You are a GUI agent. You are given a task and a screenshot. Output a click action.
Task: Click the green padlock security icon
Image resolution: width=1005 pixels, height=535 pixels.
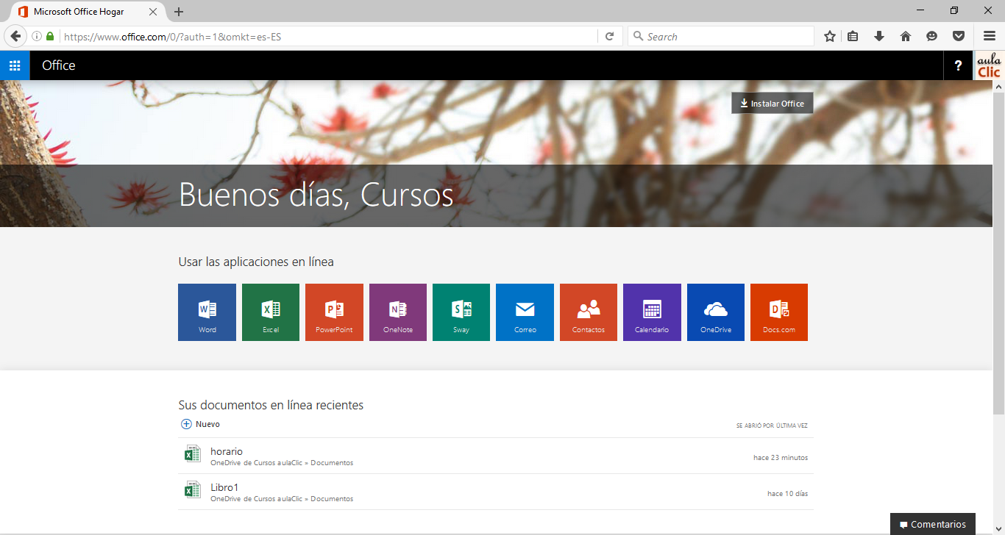click(x=50, y=36)
